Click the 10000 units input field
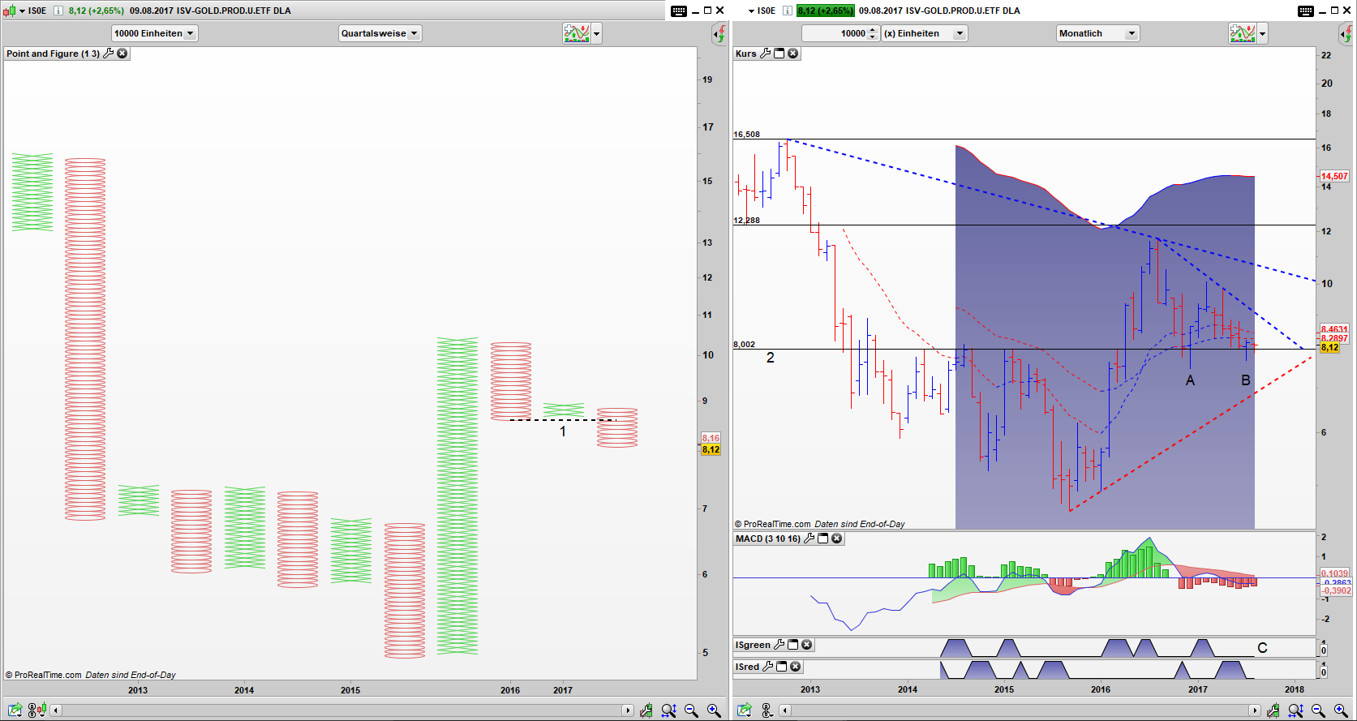This screenshot has width=1357, height=721. [x=835, y=33]
